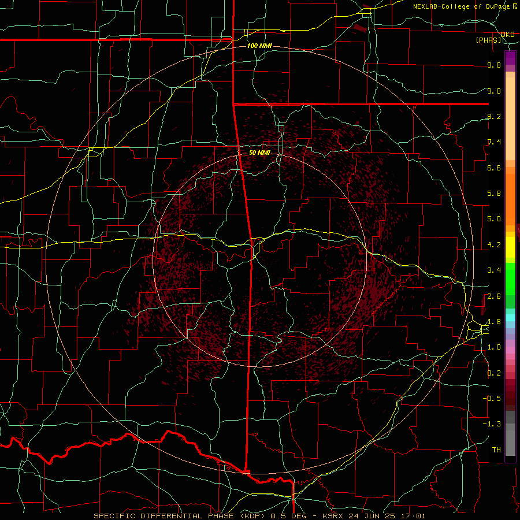Viewport: 520px width, 520px height.
Task: Click the DKD label above the scale
Action: pyautogui.click(x=508, y=34)
